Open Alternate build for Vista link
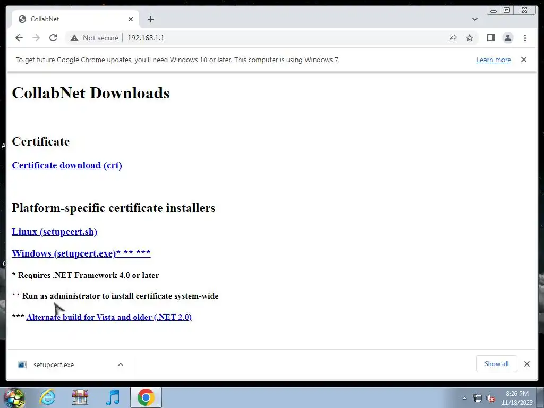The width and height of the screenshot is (544, 408). (109, 317)
